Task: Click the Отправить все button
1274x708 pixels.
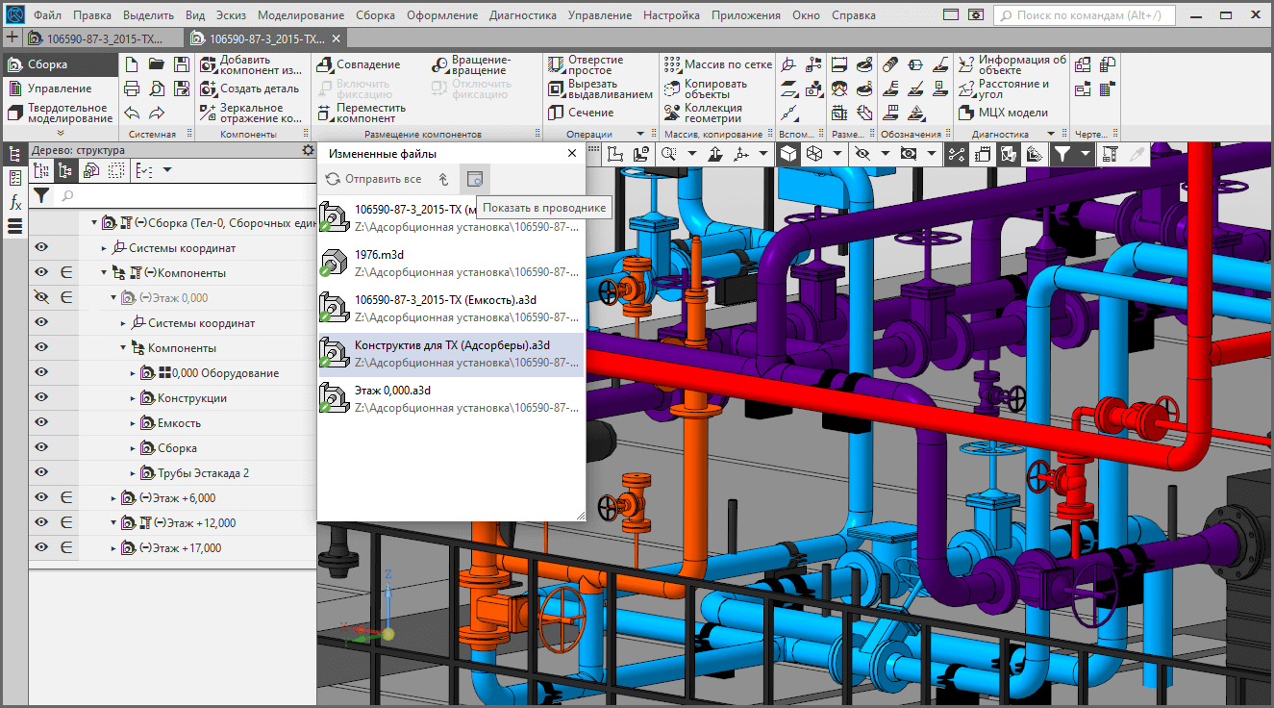Action: click(x=373, y=179)
